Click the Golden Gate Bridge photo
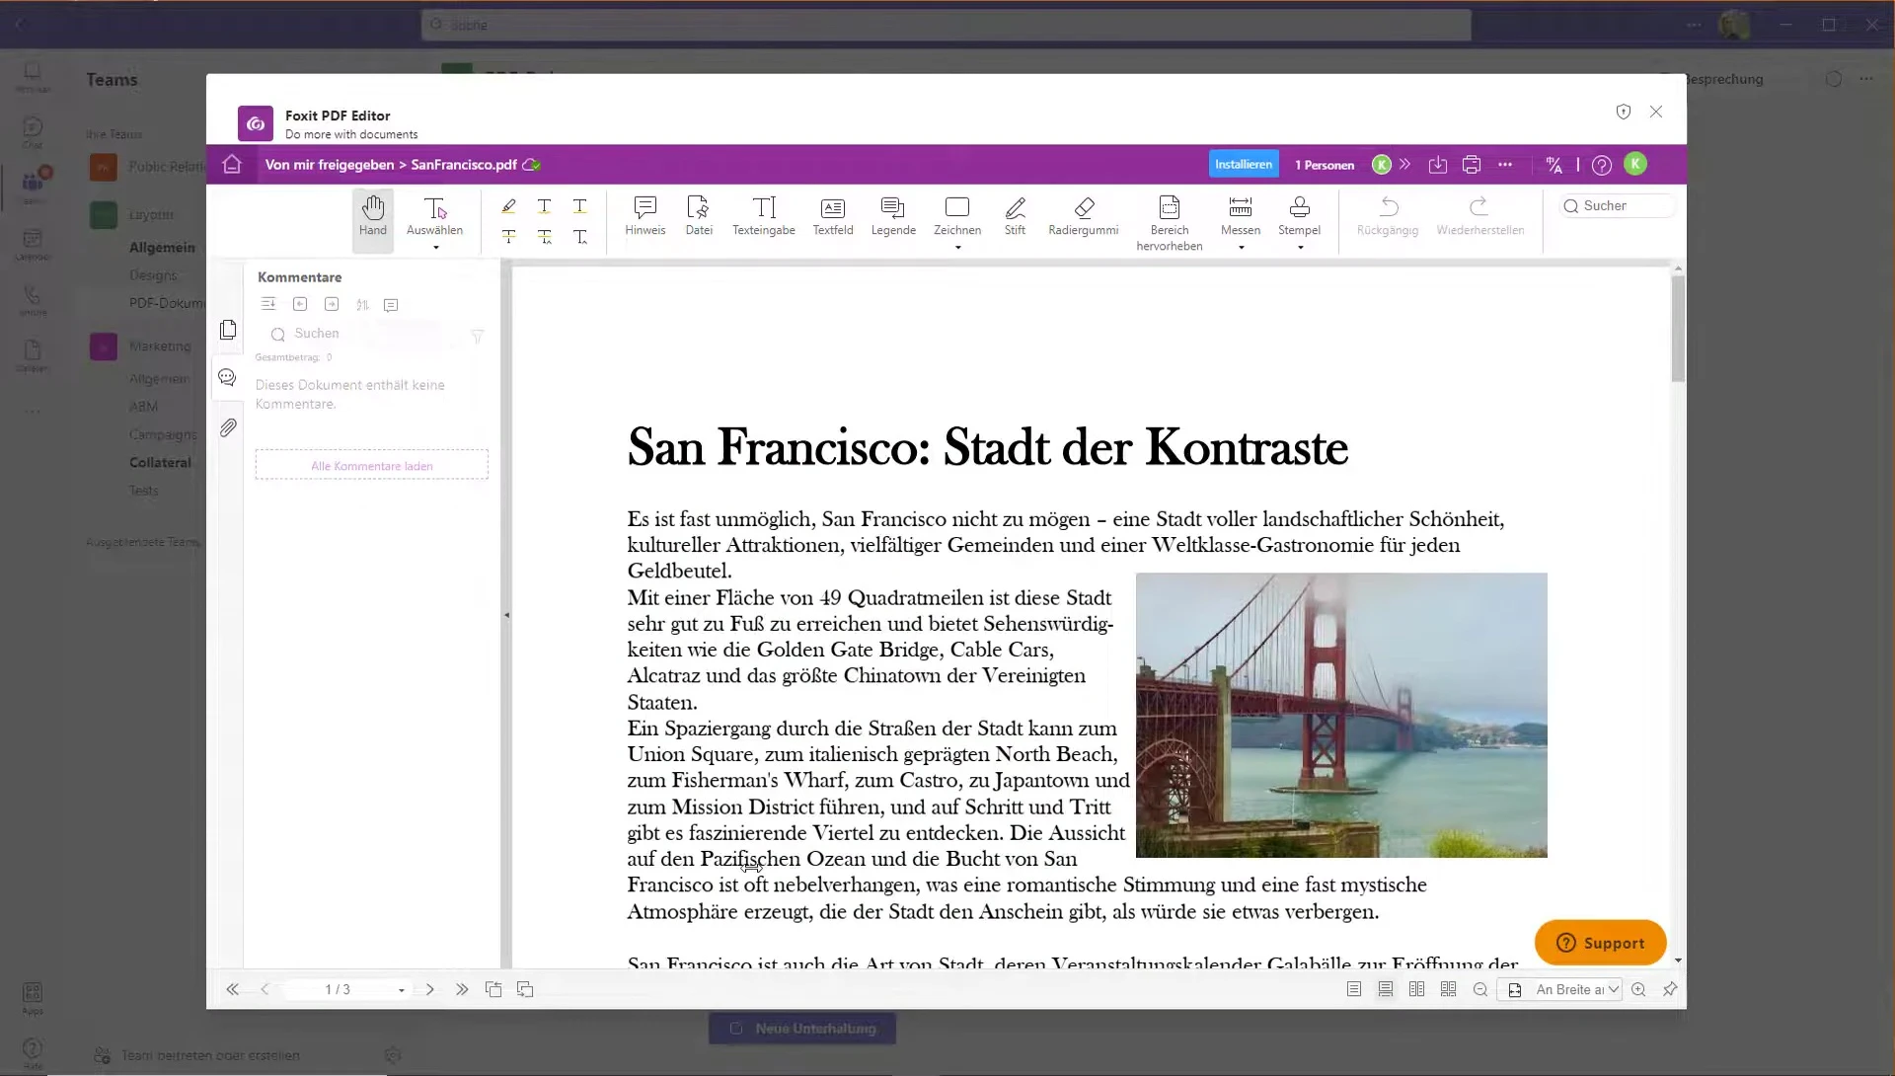Image resolution: width=1895 pixels, height=1076 pixels. click(x=1341, y=715)
